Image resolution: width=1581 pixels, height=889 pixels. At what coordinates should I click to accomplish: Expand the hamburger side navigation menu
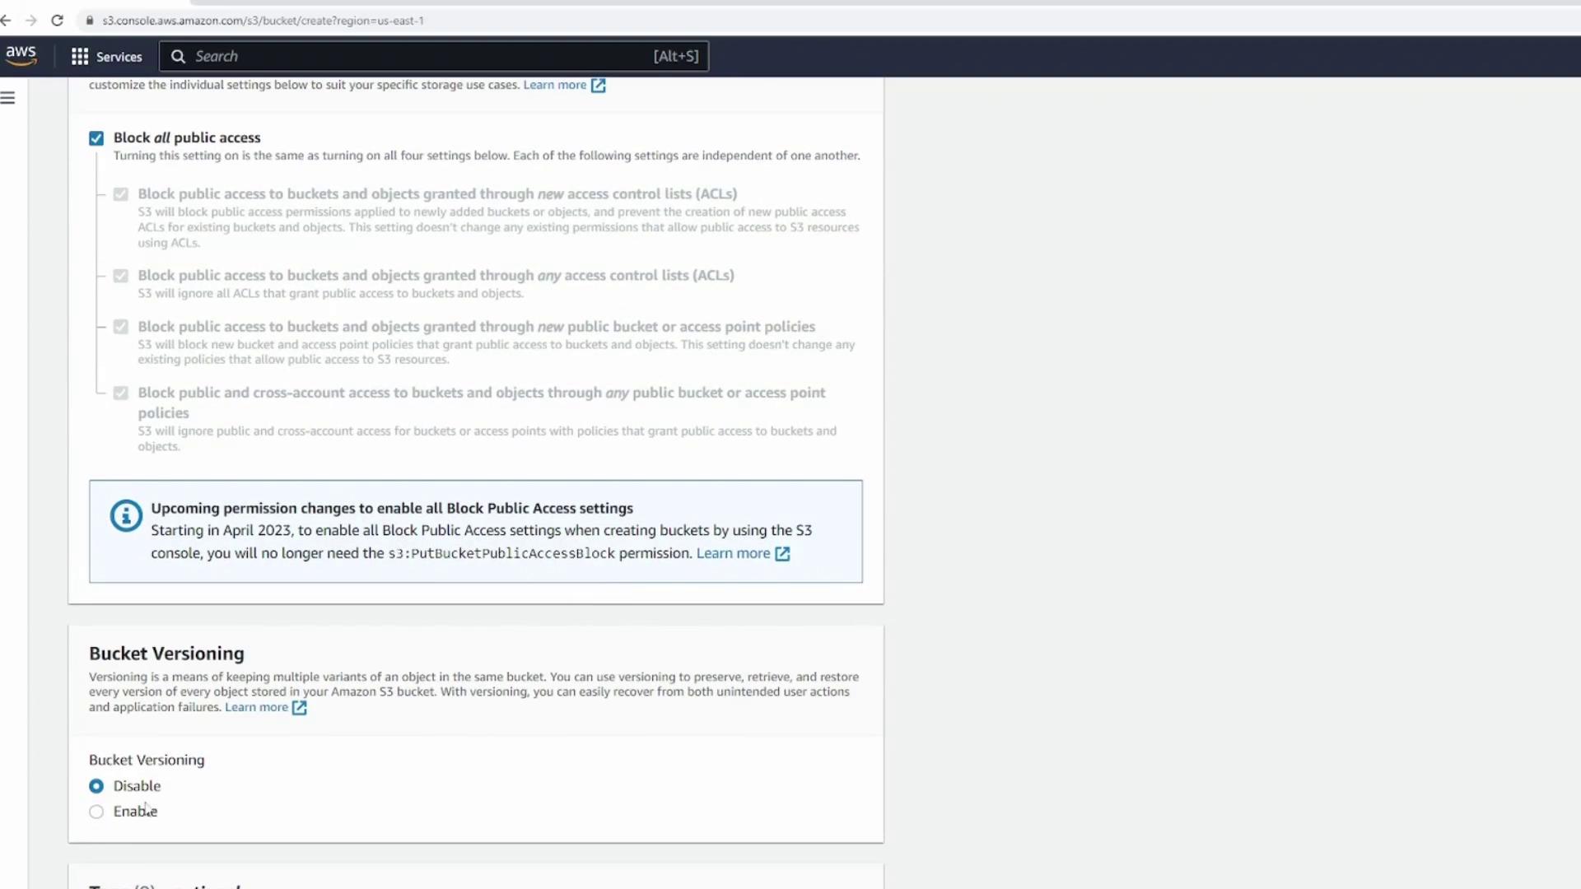[x=8, y=98]
